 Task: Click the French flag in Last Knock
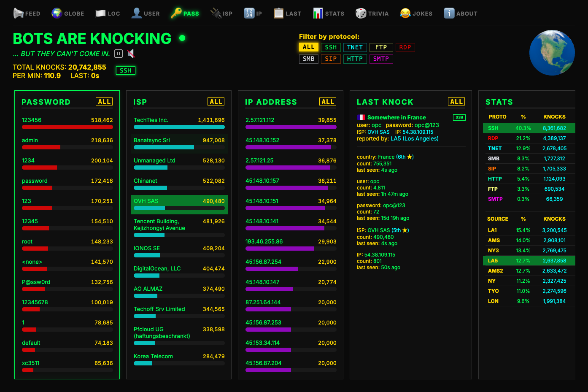[x=361, y=117]
